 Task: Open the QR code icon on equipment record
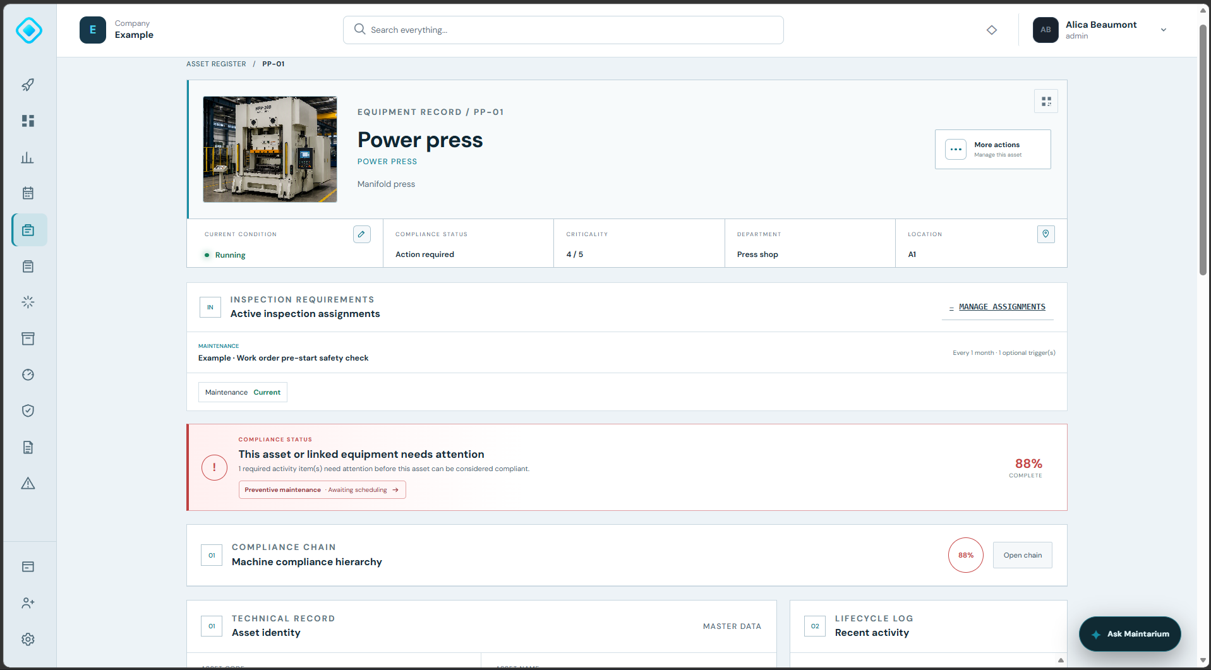click(x=1046, y=101)
